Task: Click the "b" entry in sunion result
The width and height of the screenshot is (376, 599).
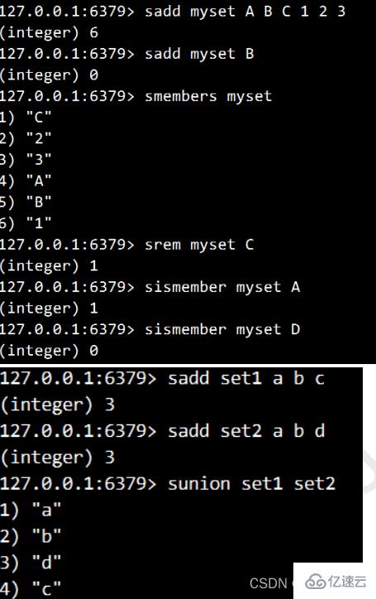Action: tap(46, 536)
